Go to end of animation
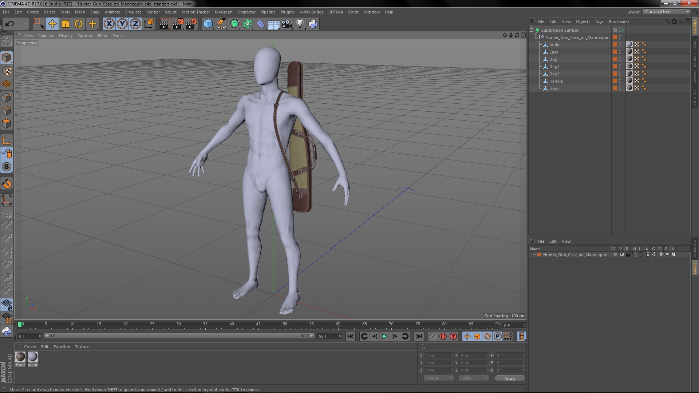 tap(419, 337)
